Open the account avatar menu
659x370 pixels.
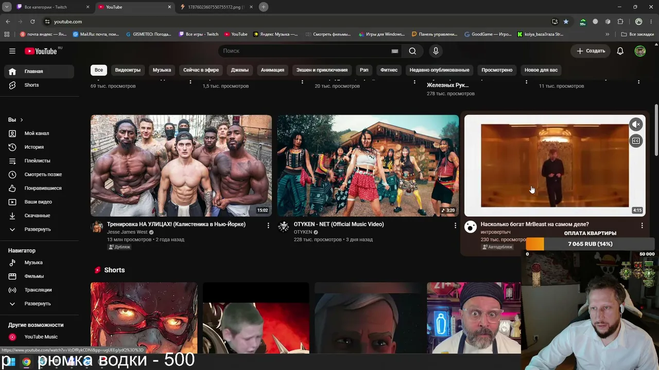tap(640, 51)
